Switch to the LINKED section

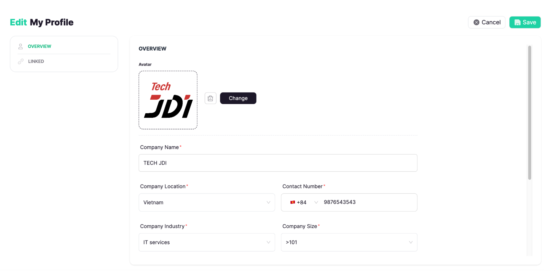36,61
